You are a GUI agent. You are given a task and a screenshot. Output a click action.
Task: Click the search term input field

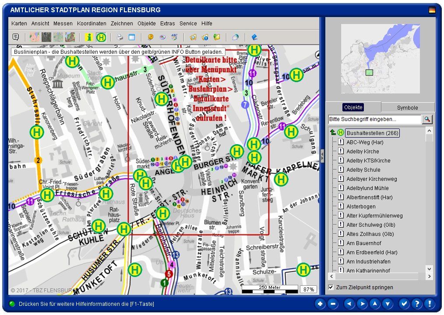coord(374,119)
